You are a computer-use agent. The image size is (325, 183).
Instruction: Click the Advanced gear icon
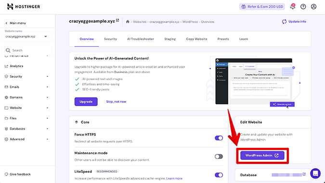coord(6,139)
